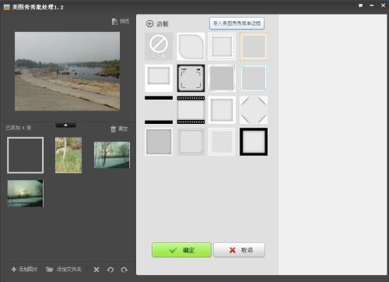The image size is (389, 282).
Task: Pick the stamp-edged gray border in bottom row
Action: tap(159, 142)
